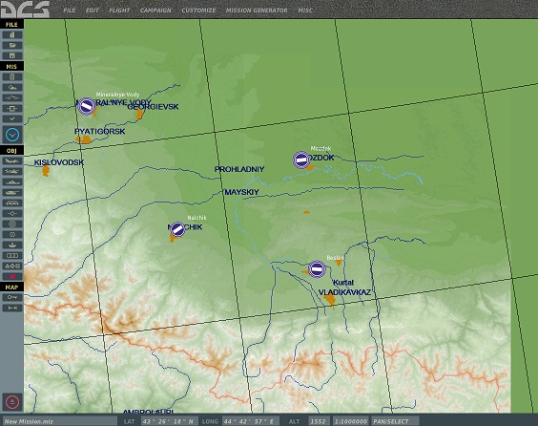Click the checkmark icon under MIS

pos(12,118)
